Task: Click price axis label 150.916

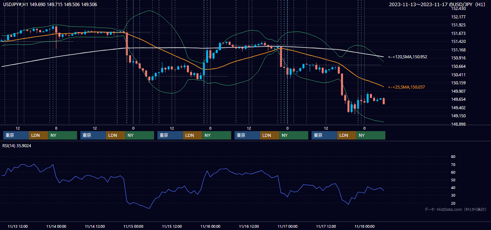Action: 458,58
